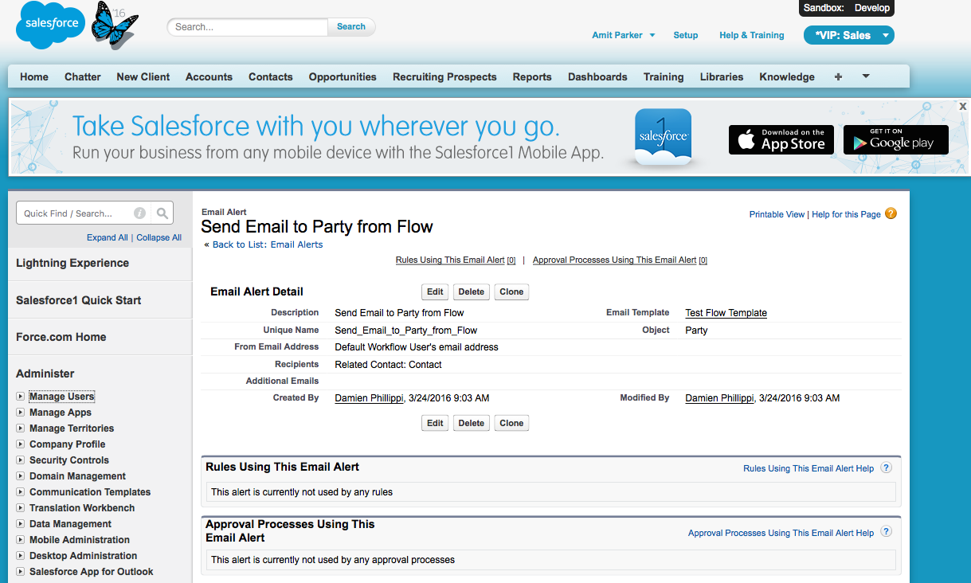This screenshot has height=583, width=971.
Task: Expand the Manage Users tree node
Action: tap(21, 397)
